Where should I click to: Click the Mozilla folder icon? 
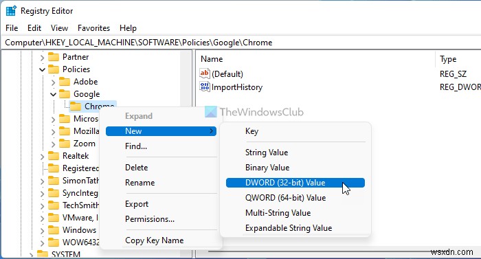coord(65,131)
